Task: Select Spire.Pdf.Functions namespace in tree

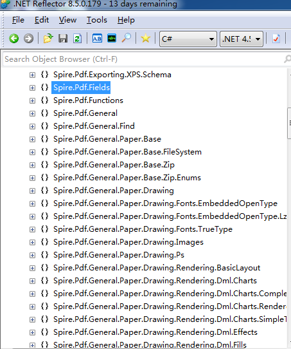Action: point(88,100)
